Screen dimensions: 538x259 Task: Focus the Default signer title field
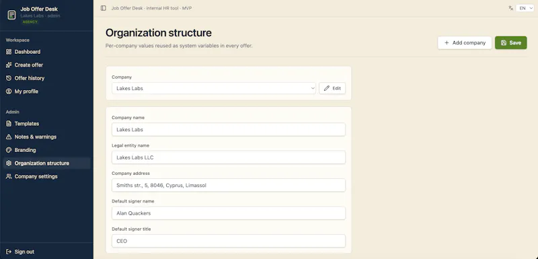[x=229, y=241]
